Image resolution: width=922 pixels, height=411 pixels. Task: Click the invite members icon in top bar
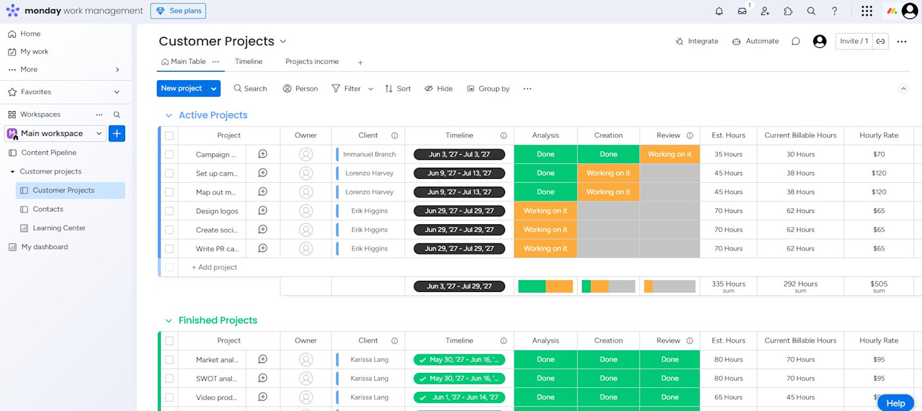(x=765, y=11)
